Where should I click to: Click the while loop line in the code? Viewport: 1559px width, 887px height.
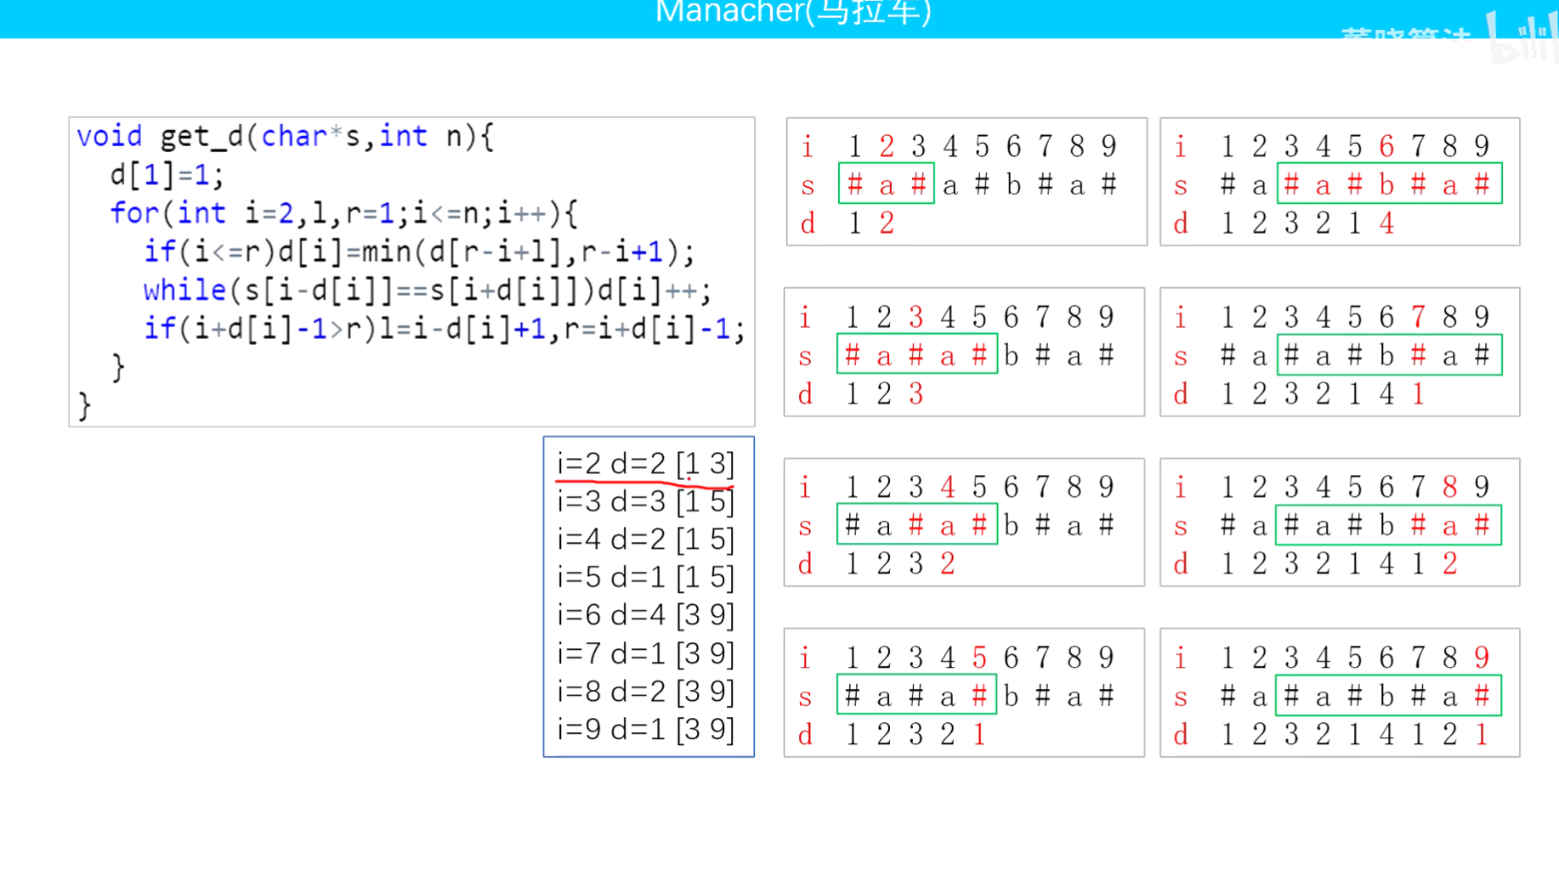(428, 291)
